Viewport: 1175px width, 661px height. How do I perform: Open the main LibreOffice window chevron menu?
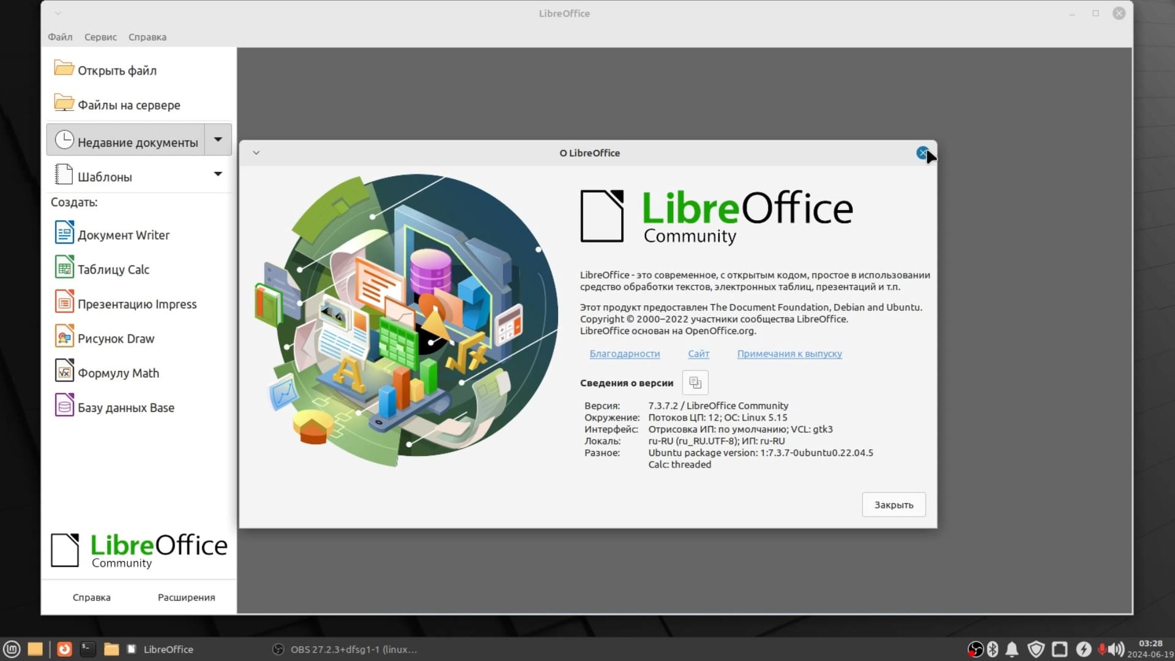tap(58, 13)
